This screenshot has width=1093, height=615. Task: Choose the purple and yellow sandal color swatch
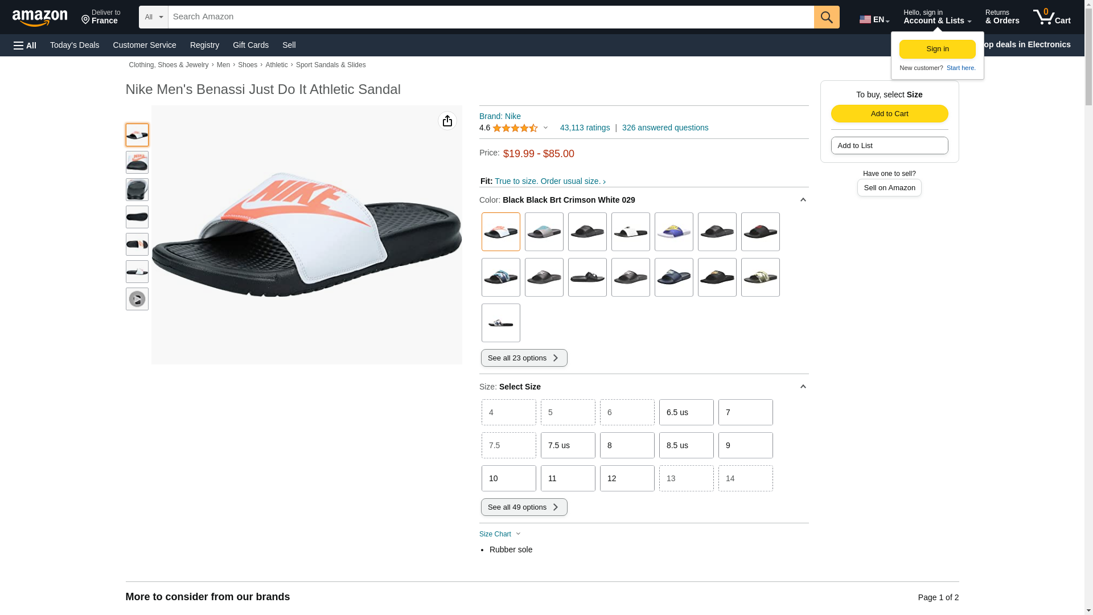click(673, 232)
